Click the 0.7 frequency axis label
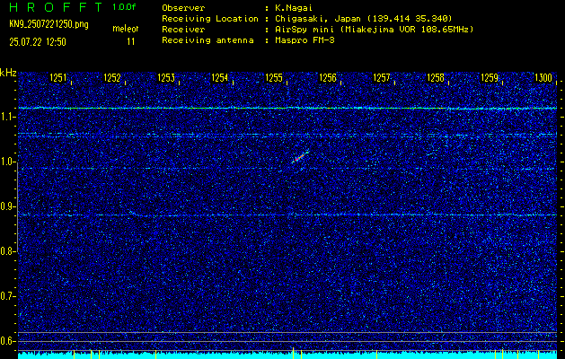The image size is (565, 359). click(7, 296)
